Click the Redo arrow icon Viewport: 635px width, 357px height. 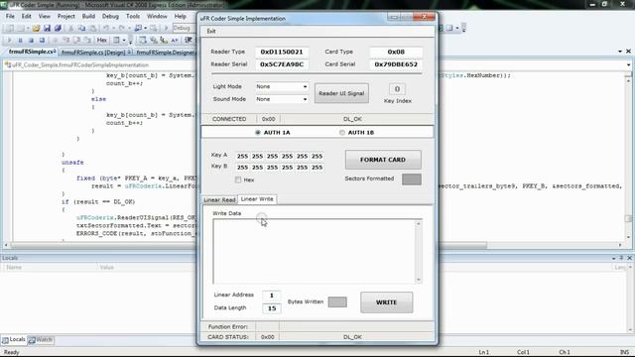click(x=121, y=28)
